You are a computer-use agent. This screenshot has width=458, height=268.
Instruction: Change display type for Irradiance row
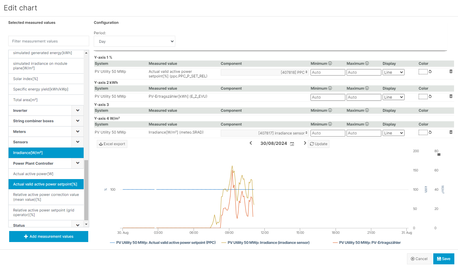click(x=393, y=133)
